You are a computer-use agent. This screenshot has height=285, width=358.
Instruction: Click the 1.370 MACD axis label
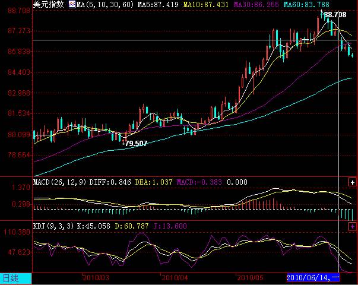21,188
